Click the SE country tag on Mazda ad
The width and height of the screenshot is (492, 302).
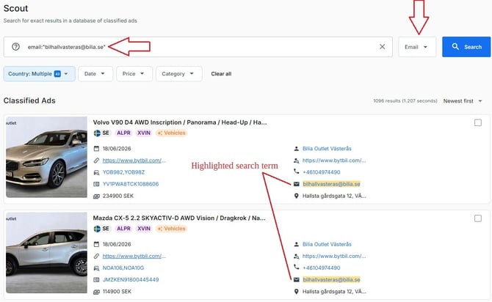(x=101, y=229)
